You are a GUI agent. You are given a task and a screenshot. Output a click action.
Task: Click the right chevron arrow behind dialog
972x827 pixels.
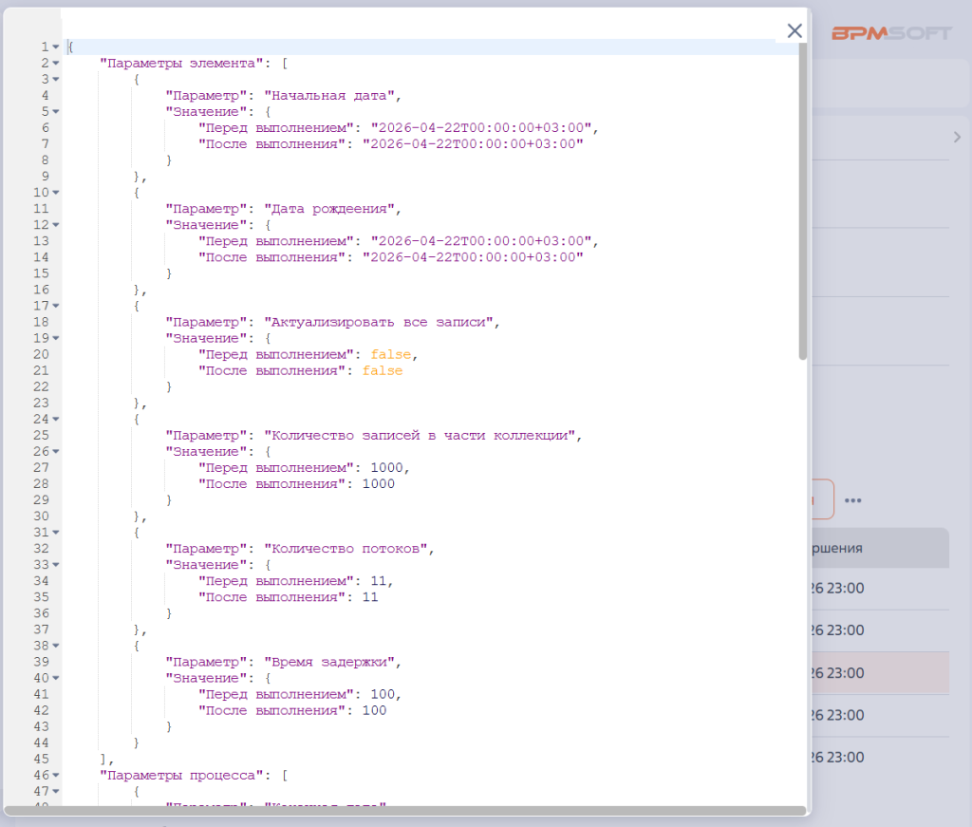point(957,137)
